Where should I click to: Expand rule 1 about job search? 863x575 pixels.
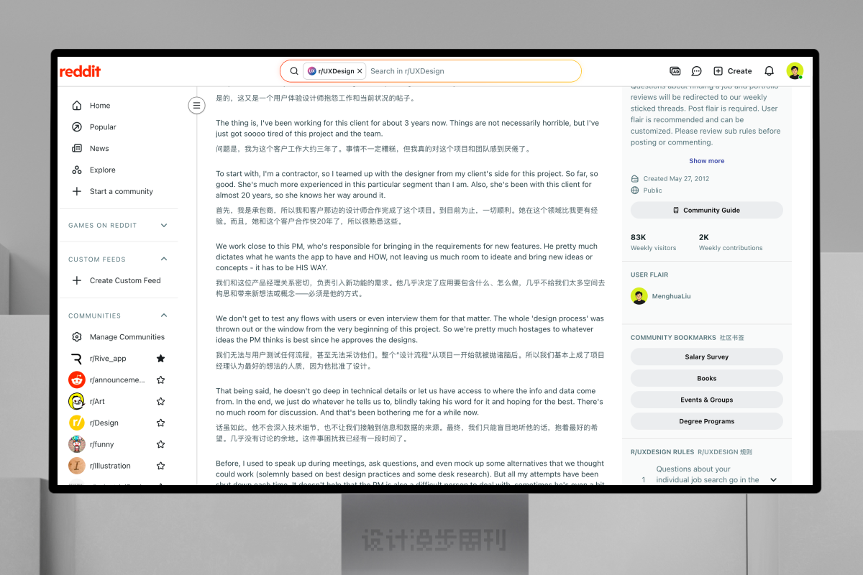tap(774, 479)
